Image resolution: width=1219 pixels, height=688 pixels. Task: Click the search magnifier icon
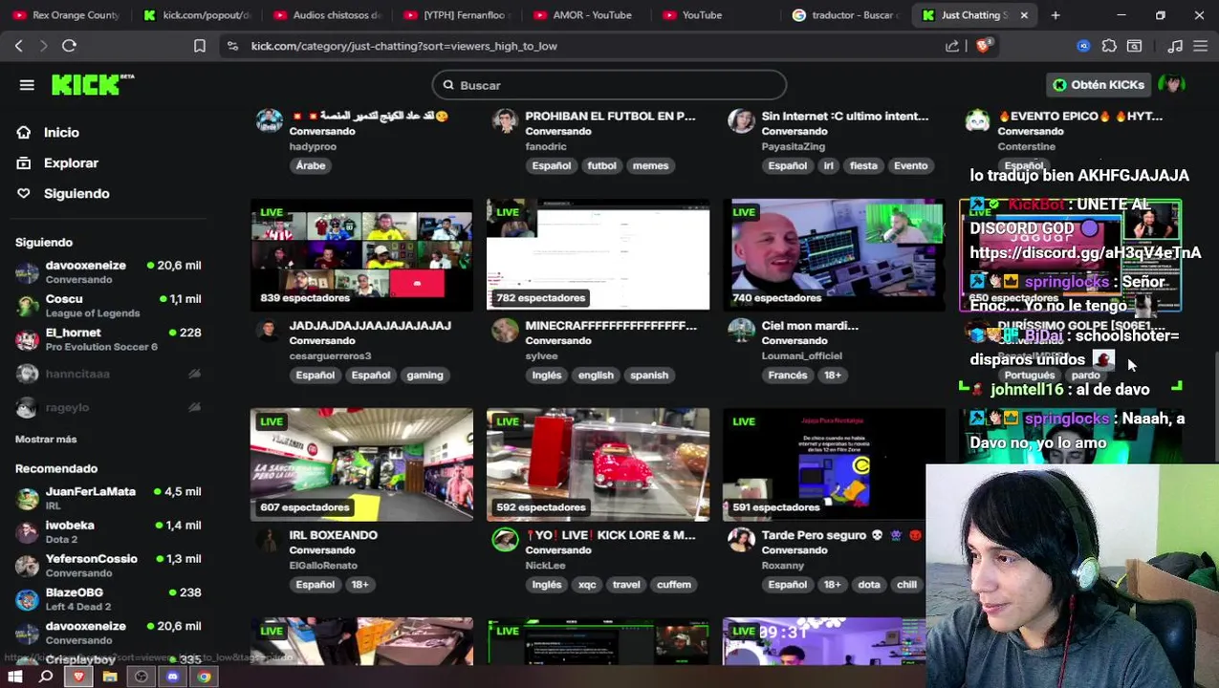448,85
